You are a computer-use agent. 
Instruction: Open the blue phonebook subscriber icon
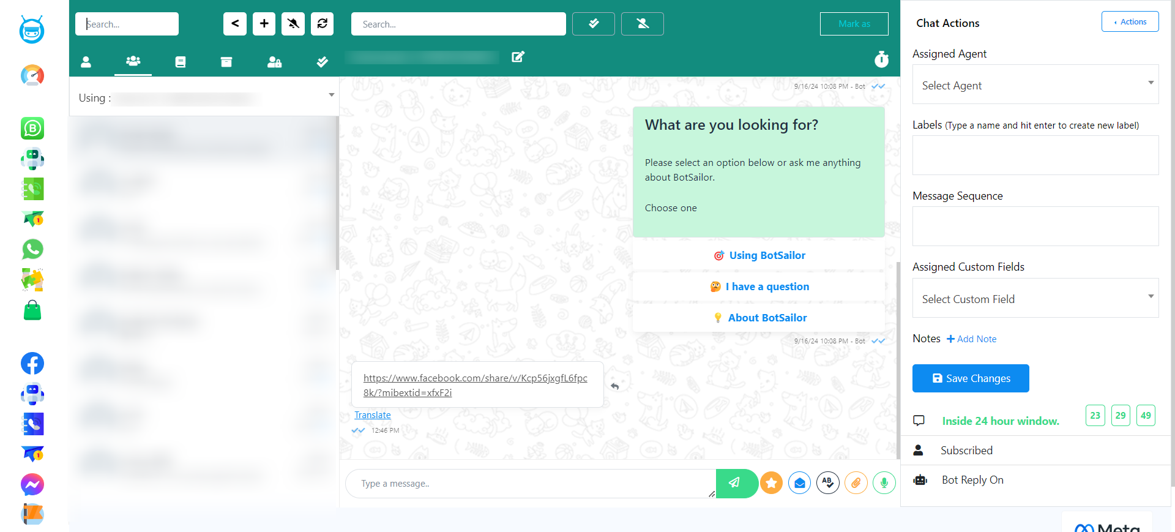32,424
